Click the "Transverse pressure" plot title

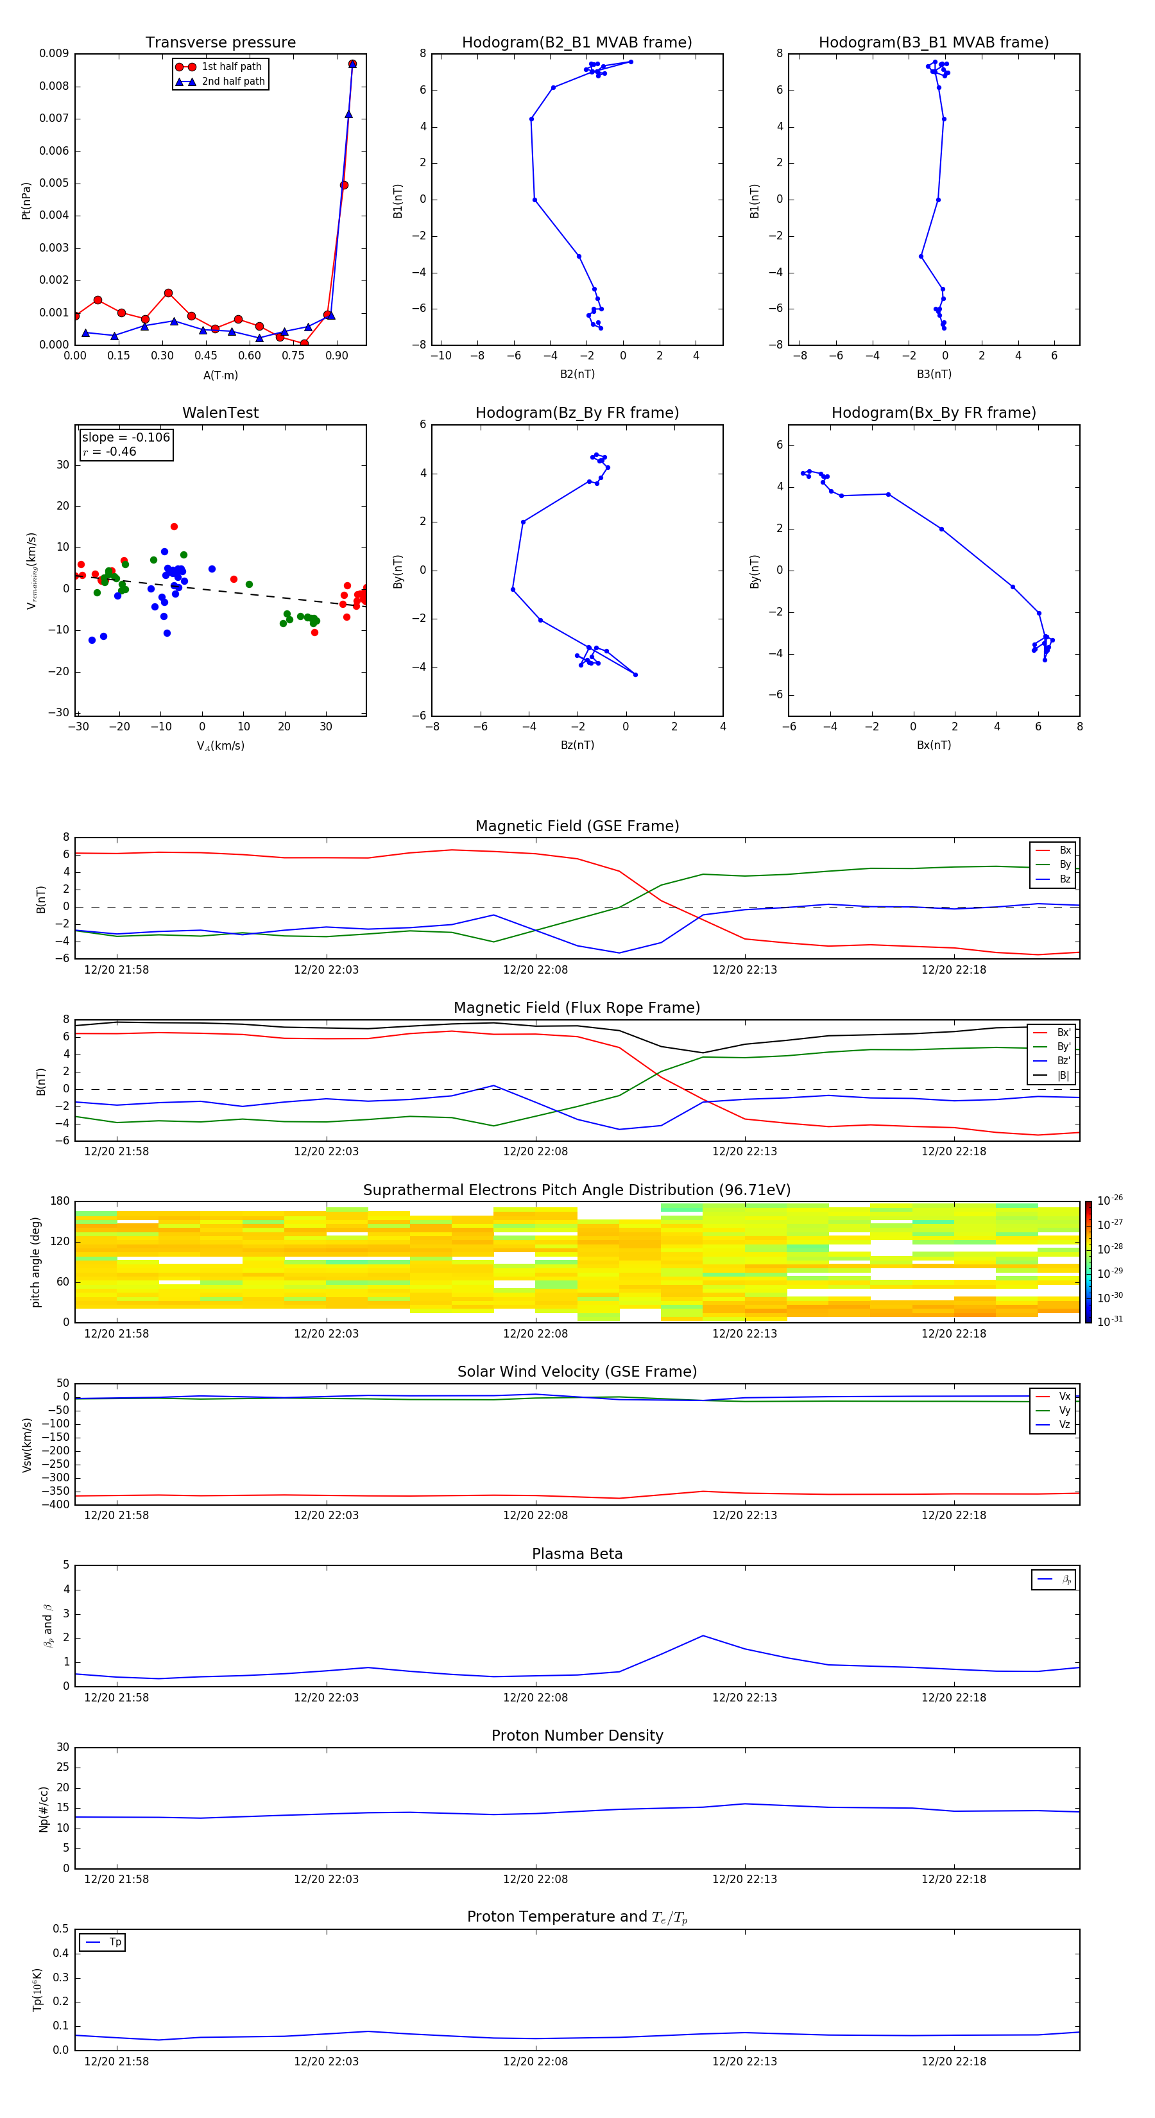click(220, 43)
